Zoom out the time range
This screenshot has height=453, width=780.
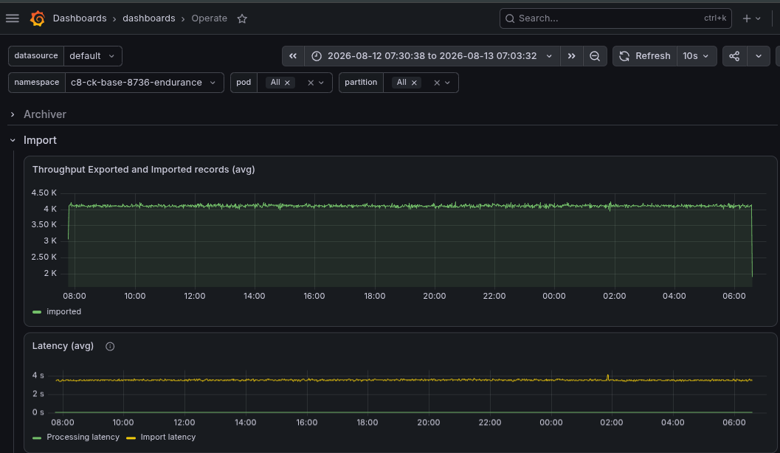coord(595,56)
